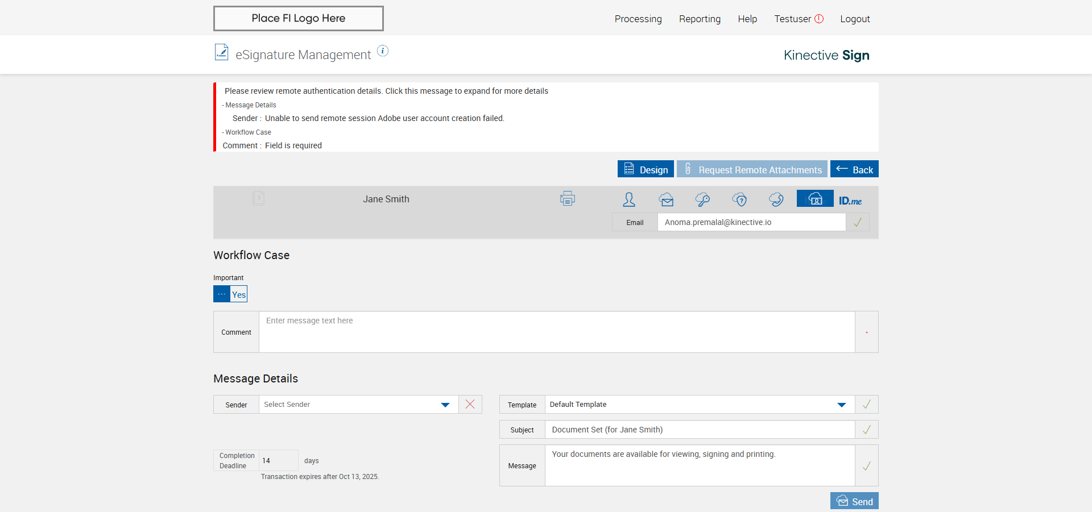Click the '- Workflow Case' error group label
1092x512 pixels.
pos(247,132)
